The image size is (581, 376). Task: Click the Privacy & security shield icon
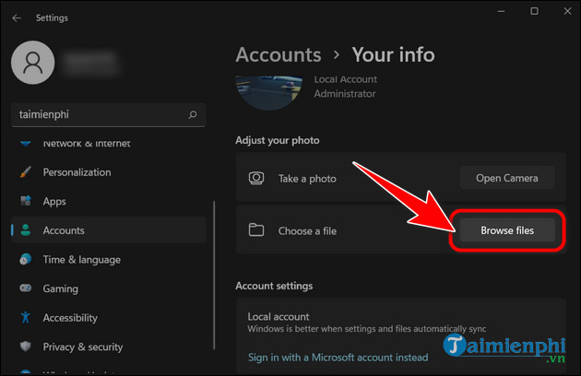26,347
